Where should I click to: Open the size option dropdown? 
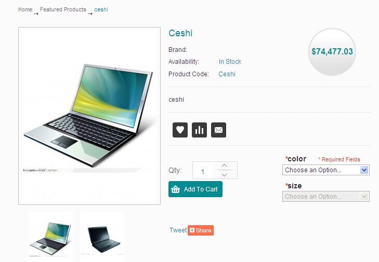coord(326,197)
